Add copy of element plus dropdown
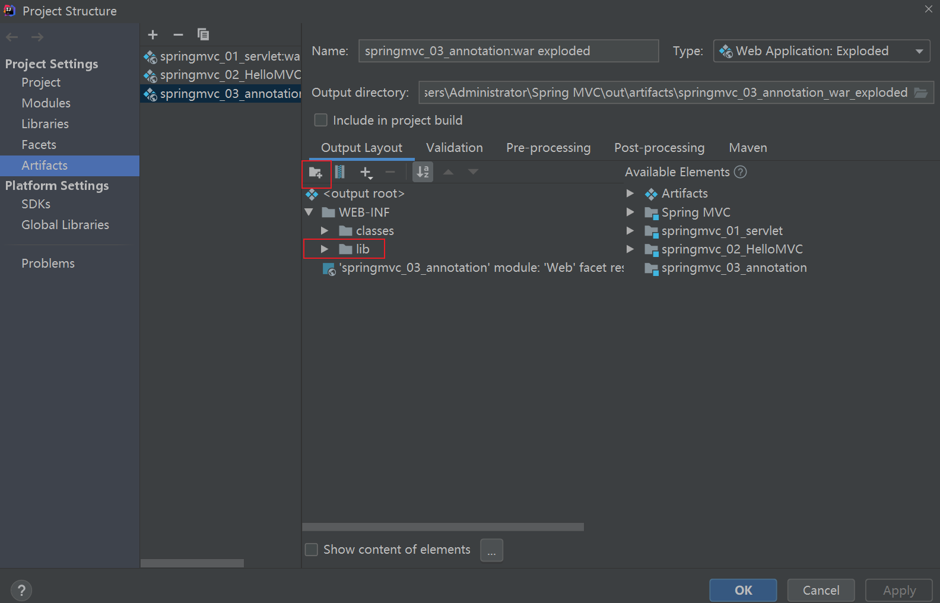This screenshot has height=603, width=940. pyautogui.click(x=366, y=173)
